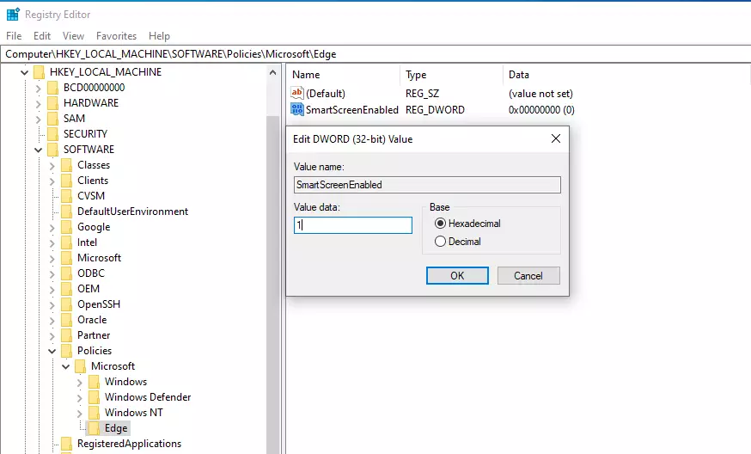
Task: Click the Registry Editor app icon
Action: pyautogui.click(x=13, y=15)
